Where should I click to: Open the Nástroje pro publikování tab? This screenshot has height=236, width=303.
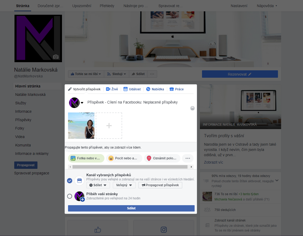136,6
